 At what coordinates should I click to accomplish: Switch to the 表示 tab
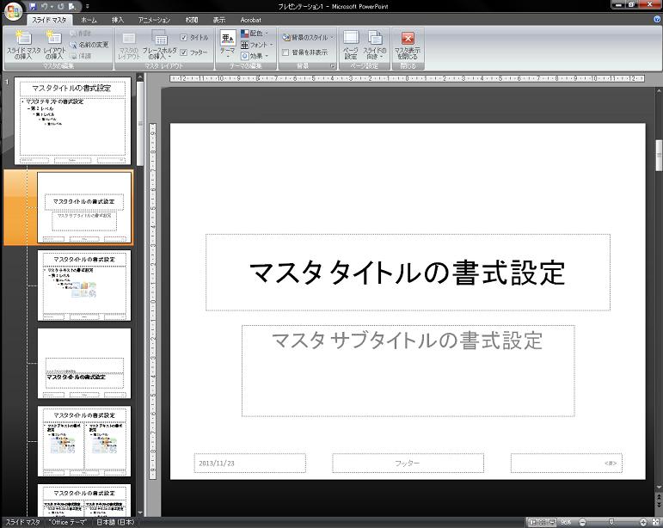pyautogui.click(x=219, y=20)
